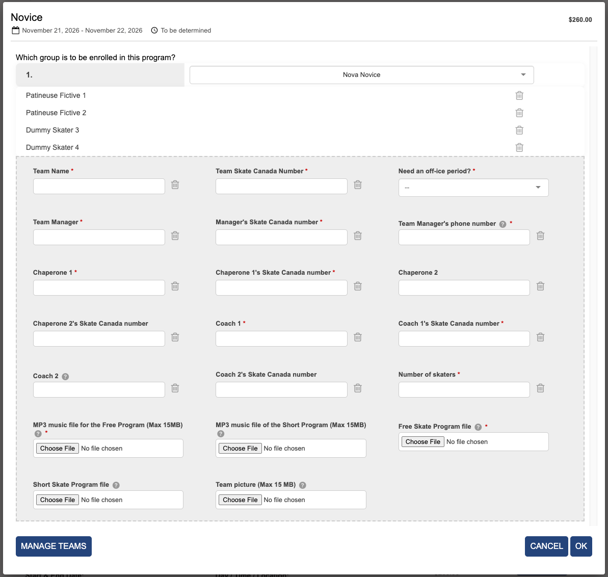
Task: Focus the Chaperone 1 input field
Action: coord(99,287)
